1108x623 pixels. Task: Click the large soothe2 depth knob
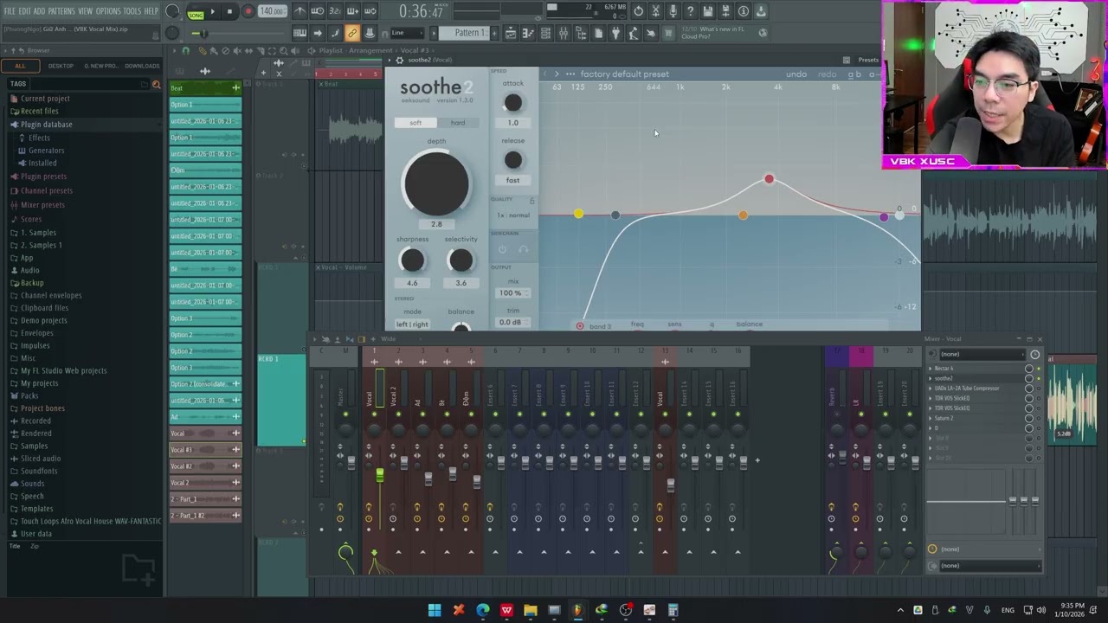[435, 183]
